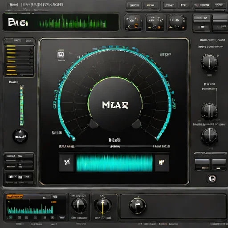Click the yellow-white icon button right of teal waveform

[x=162, y=163]
